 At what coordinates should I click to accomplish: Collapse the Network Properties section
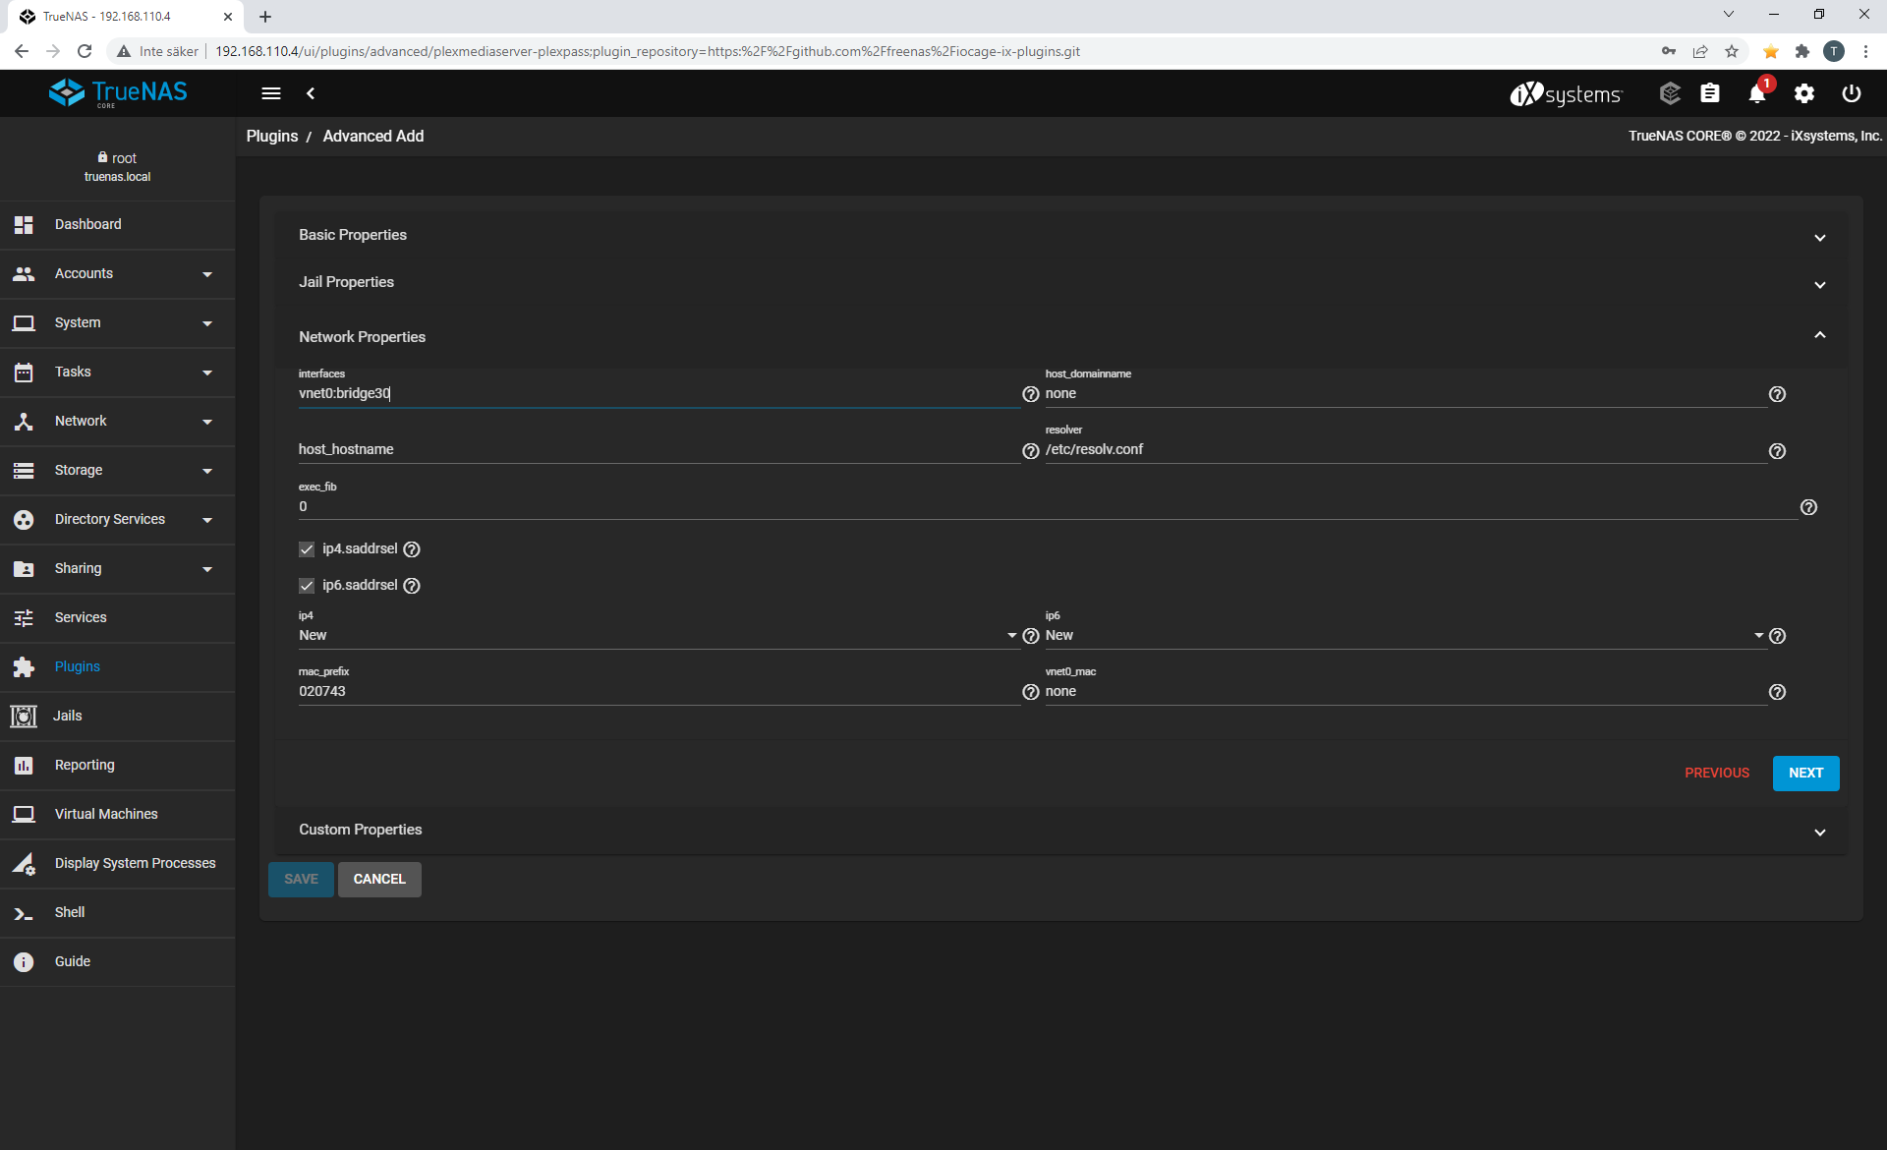point(1059,337)
